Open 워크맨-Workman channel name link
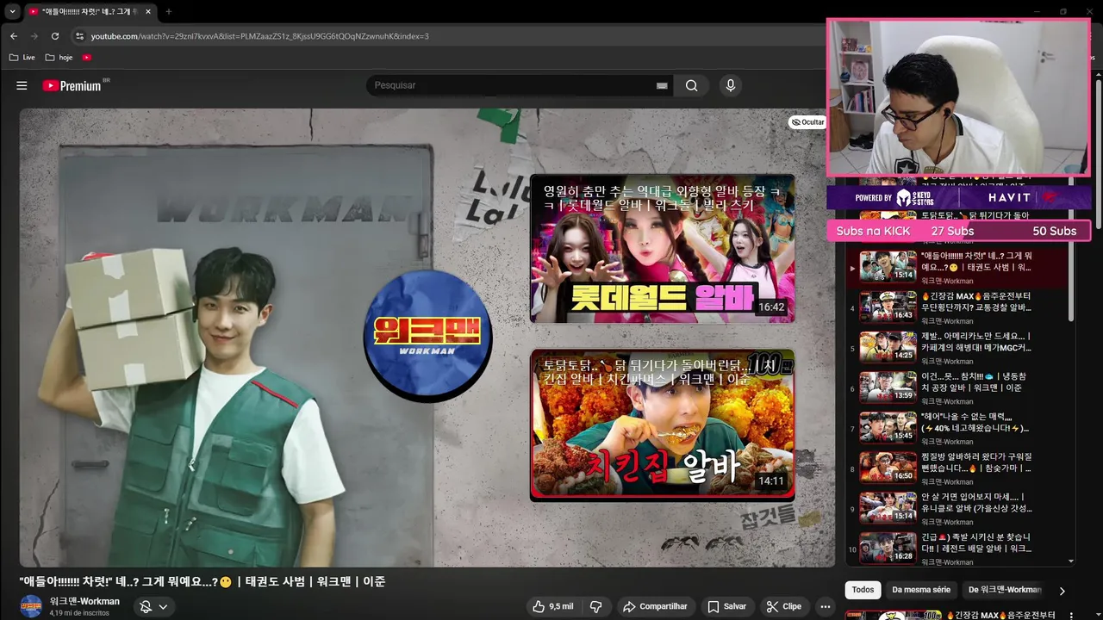The height and width of the screenshot is (620, 1103). [x=84, y=601]
